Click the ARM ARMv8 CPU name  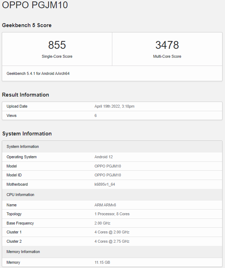tap(105, 205)
